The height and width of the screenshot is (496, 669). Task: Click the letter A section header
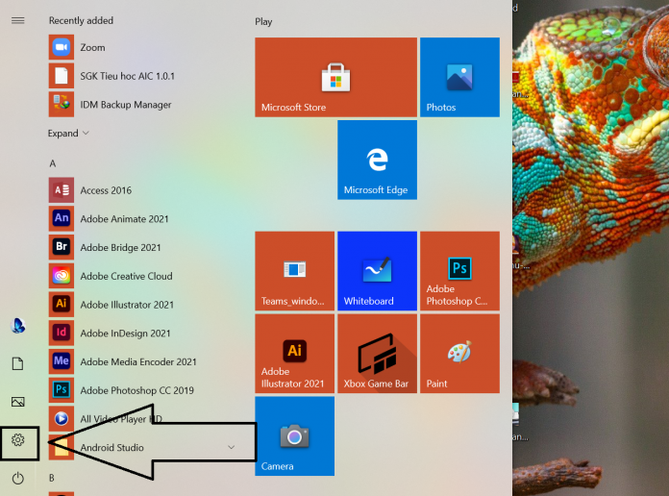[52, 164]
